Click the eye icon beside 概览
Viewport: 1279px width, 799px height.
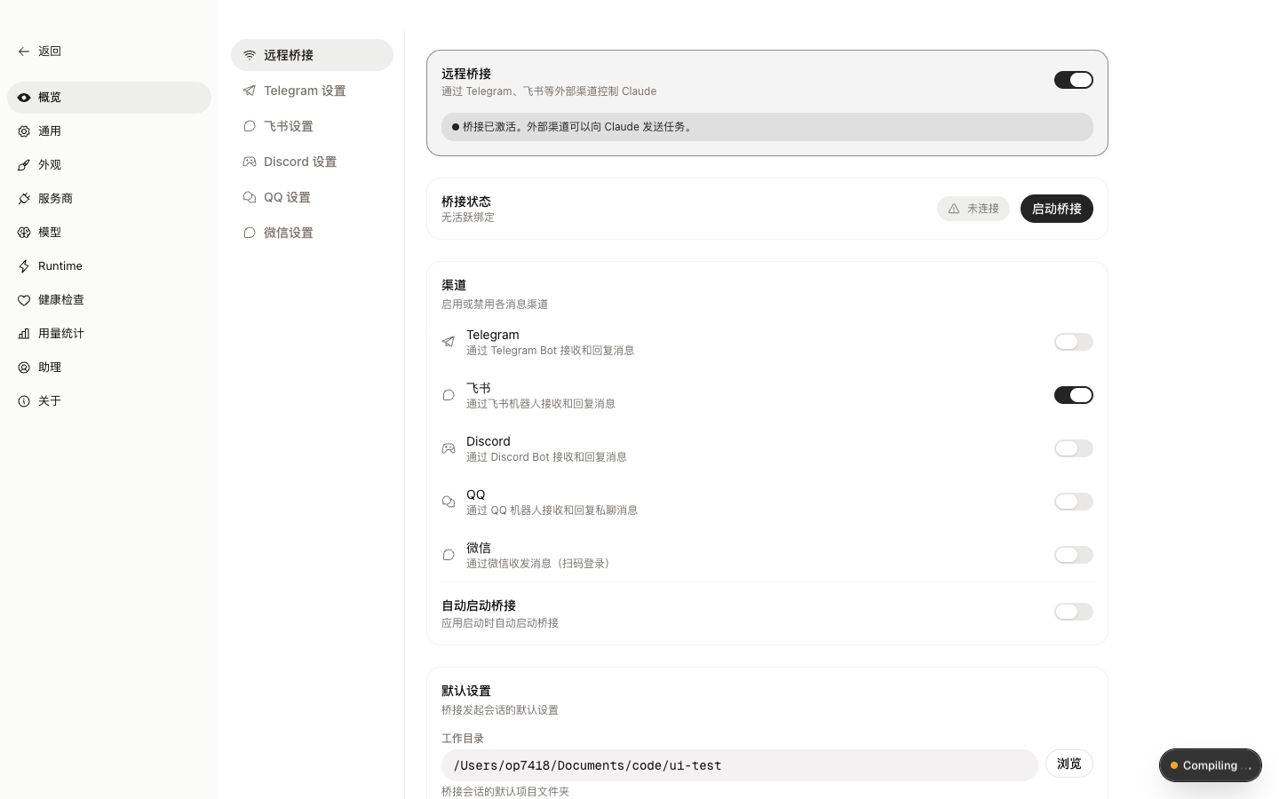pos(24,98)
